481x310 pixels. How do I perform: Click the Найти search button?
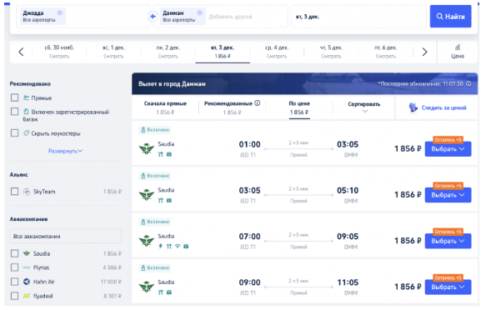point(450,17)
